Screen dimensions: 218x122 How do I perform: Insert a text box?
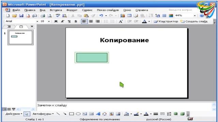pyautogui.click(x=85, y=114)
